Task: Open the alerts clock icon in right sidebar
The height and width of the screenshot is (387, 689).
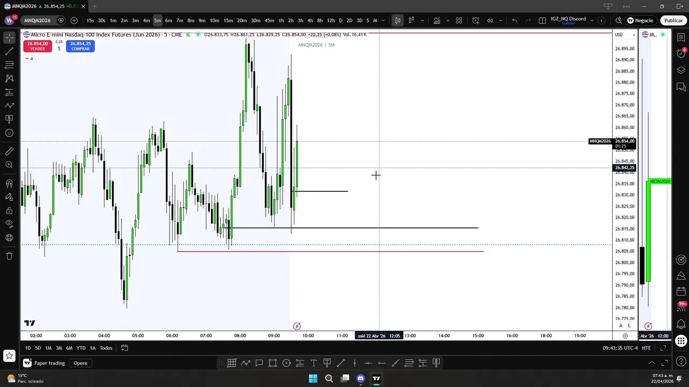Action: [681, 54]
